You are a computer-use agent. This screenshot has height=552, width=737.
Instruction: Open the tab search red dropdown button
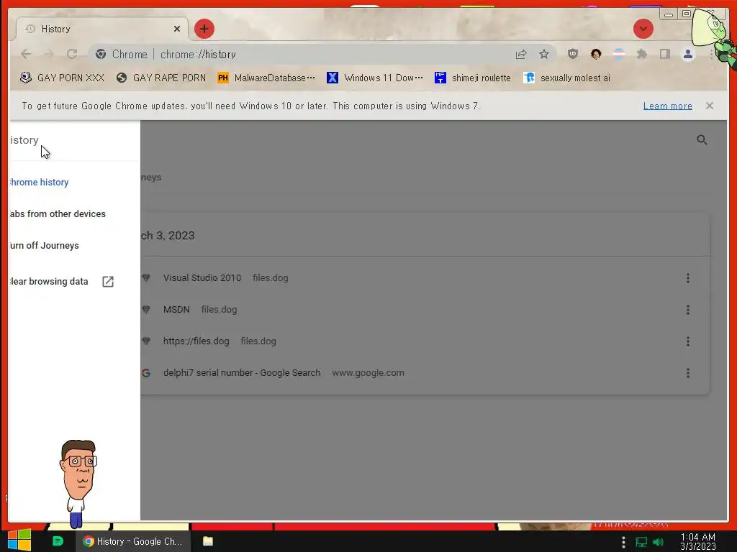(x=643, y=29)
